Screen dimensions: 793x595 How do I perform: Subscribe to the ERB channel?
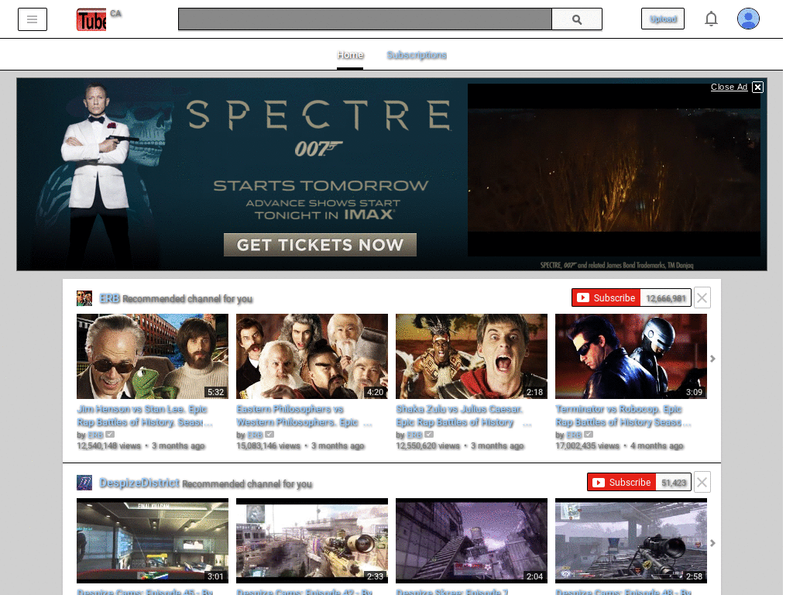pos(606,298)
